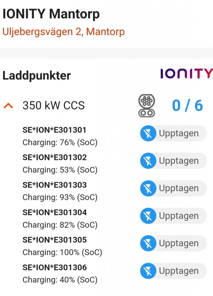Click the charging icon for SE*ION*E301302
Screen dimensions: 213x296
[148, 161]
